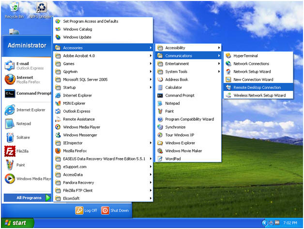Open the Windows Messenger icon

58,135
